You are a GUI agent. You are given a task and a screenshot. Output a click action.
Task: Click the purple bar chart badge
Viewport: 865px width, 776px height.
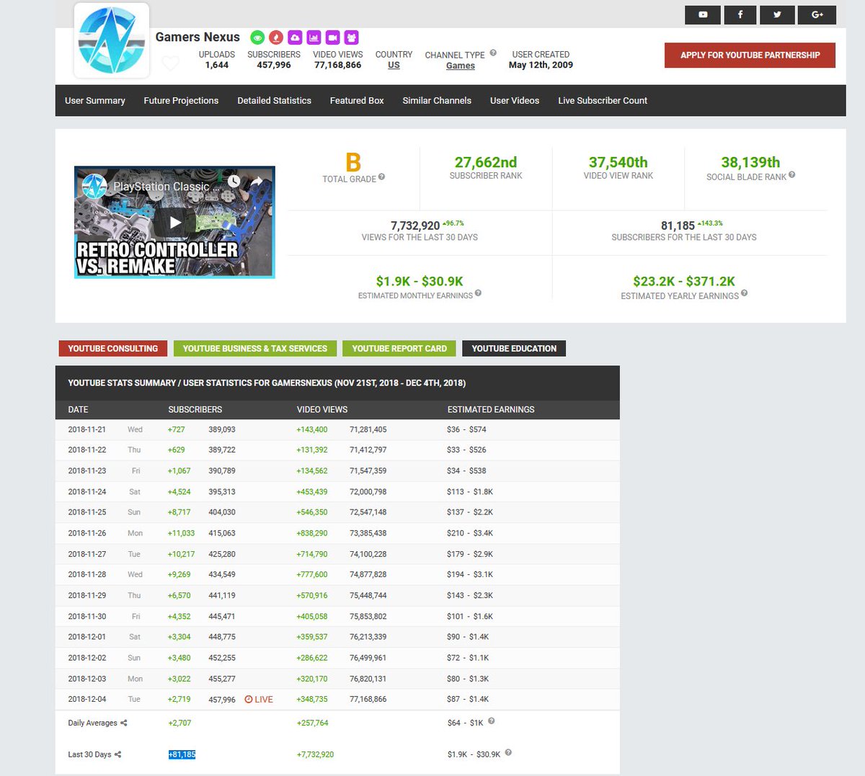tap(314, 37)
